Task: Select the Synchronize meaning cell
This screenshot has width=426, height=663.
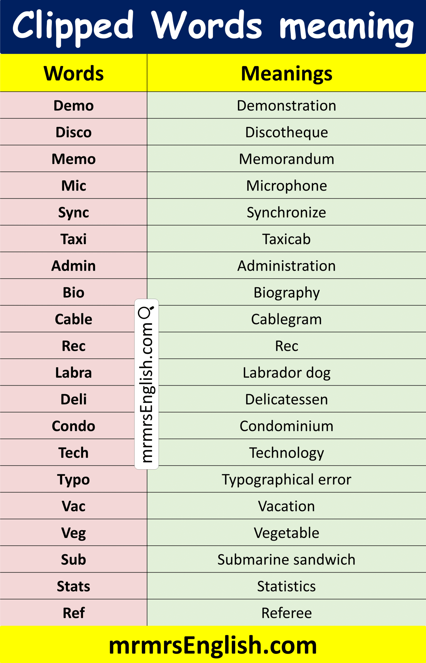Action: tap(286, 212)
